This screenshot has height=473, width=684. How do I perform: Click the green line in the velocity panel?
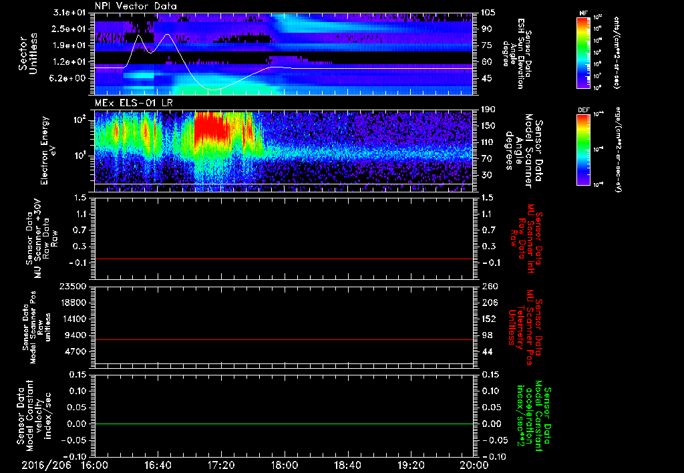(284, 424)
